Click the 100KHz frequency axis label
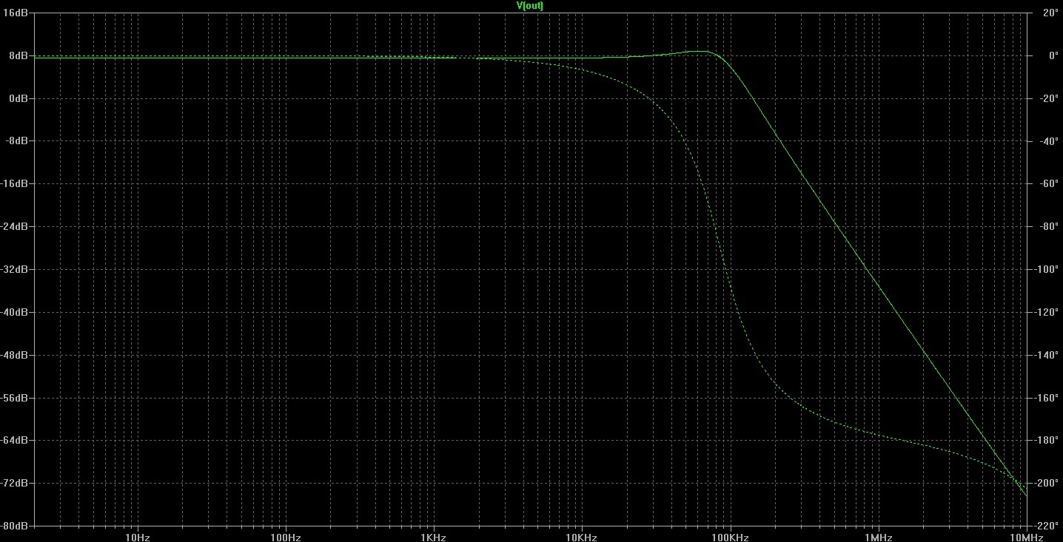Image resolution: width=1063 pixels, height=542 pixels. click(x=731, y=537)
